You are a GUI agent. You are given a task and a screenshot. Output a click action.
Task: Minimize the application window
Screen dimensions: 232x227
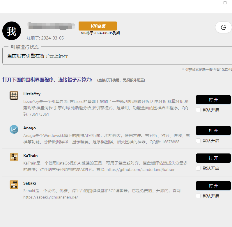point(212,3)
